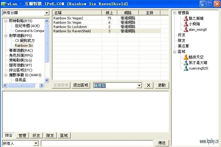Click the 退出區域 button
The width and height of the screenshot is (221, 147).
[81, 85]
